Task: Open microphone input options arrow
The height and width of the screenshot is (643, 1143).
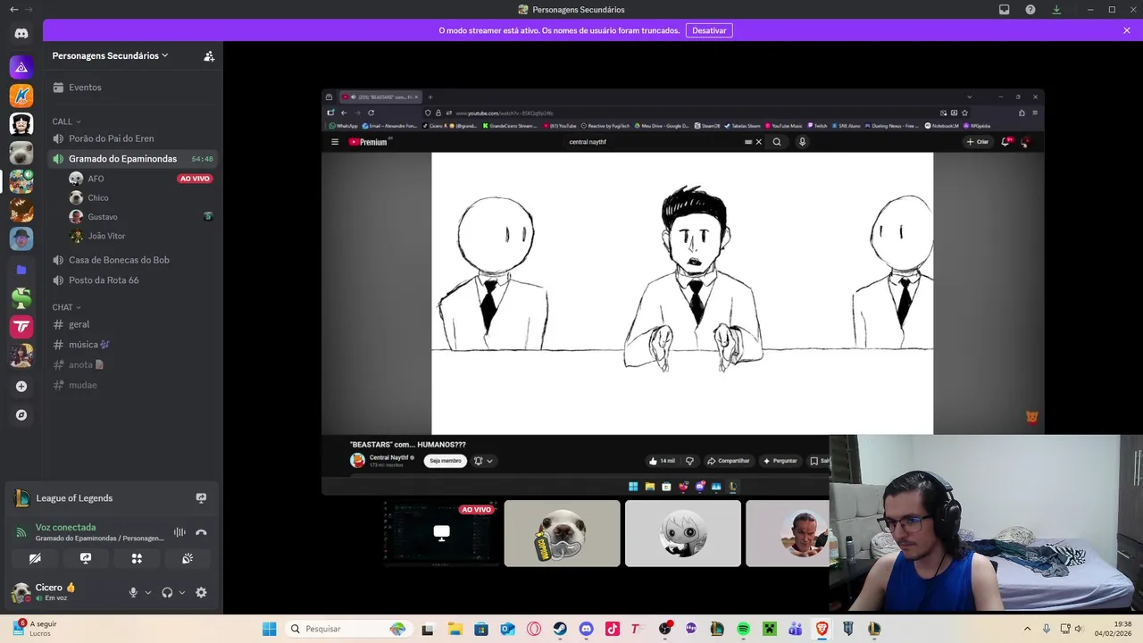Action: click(x=148, y=592)
